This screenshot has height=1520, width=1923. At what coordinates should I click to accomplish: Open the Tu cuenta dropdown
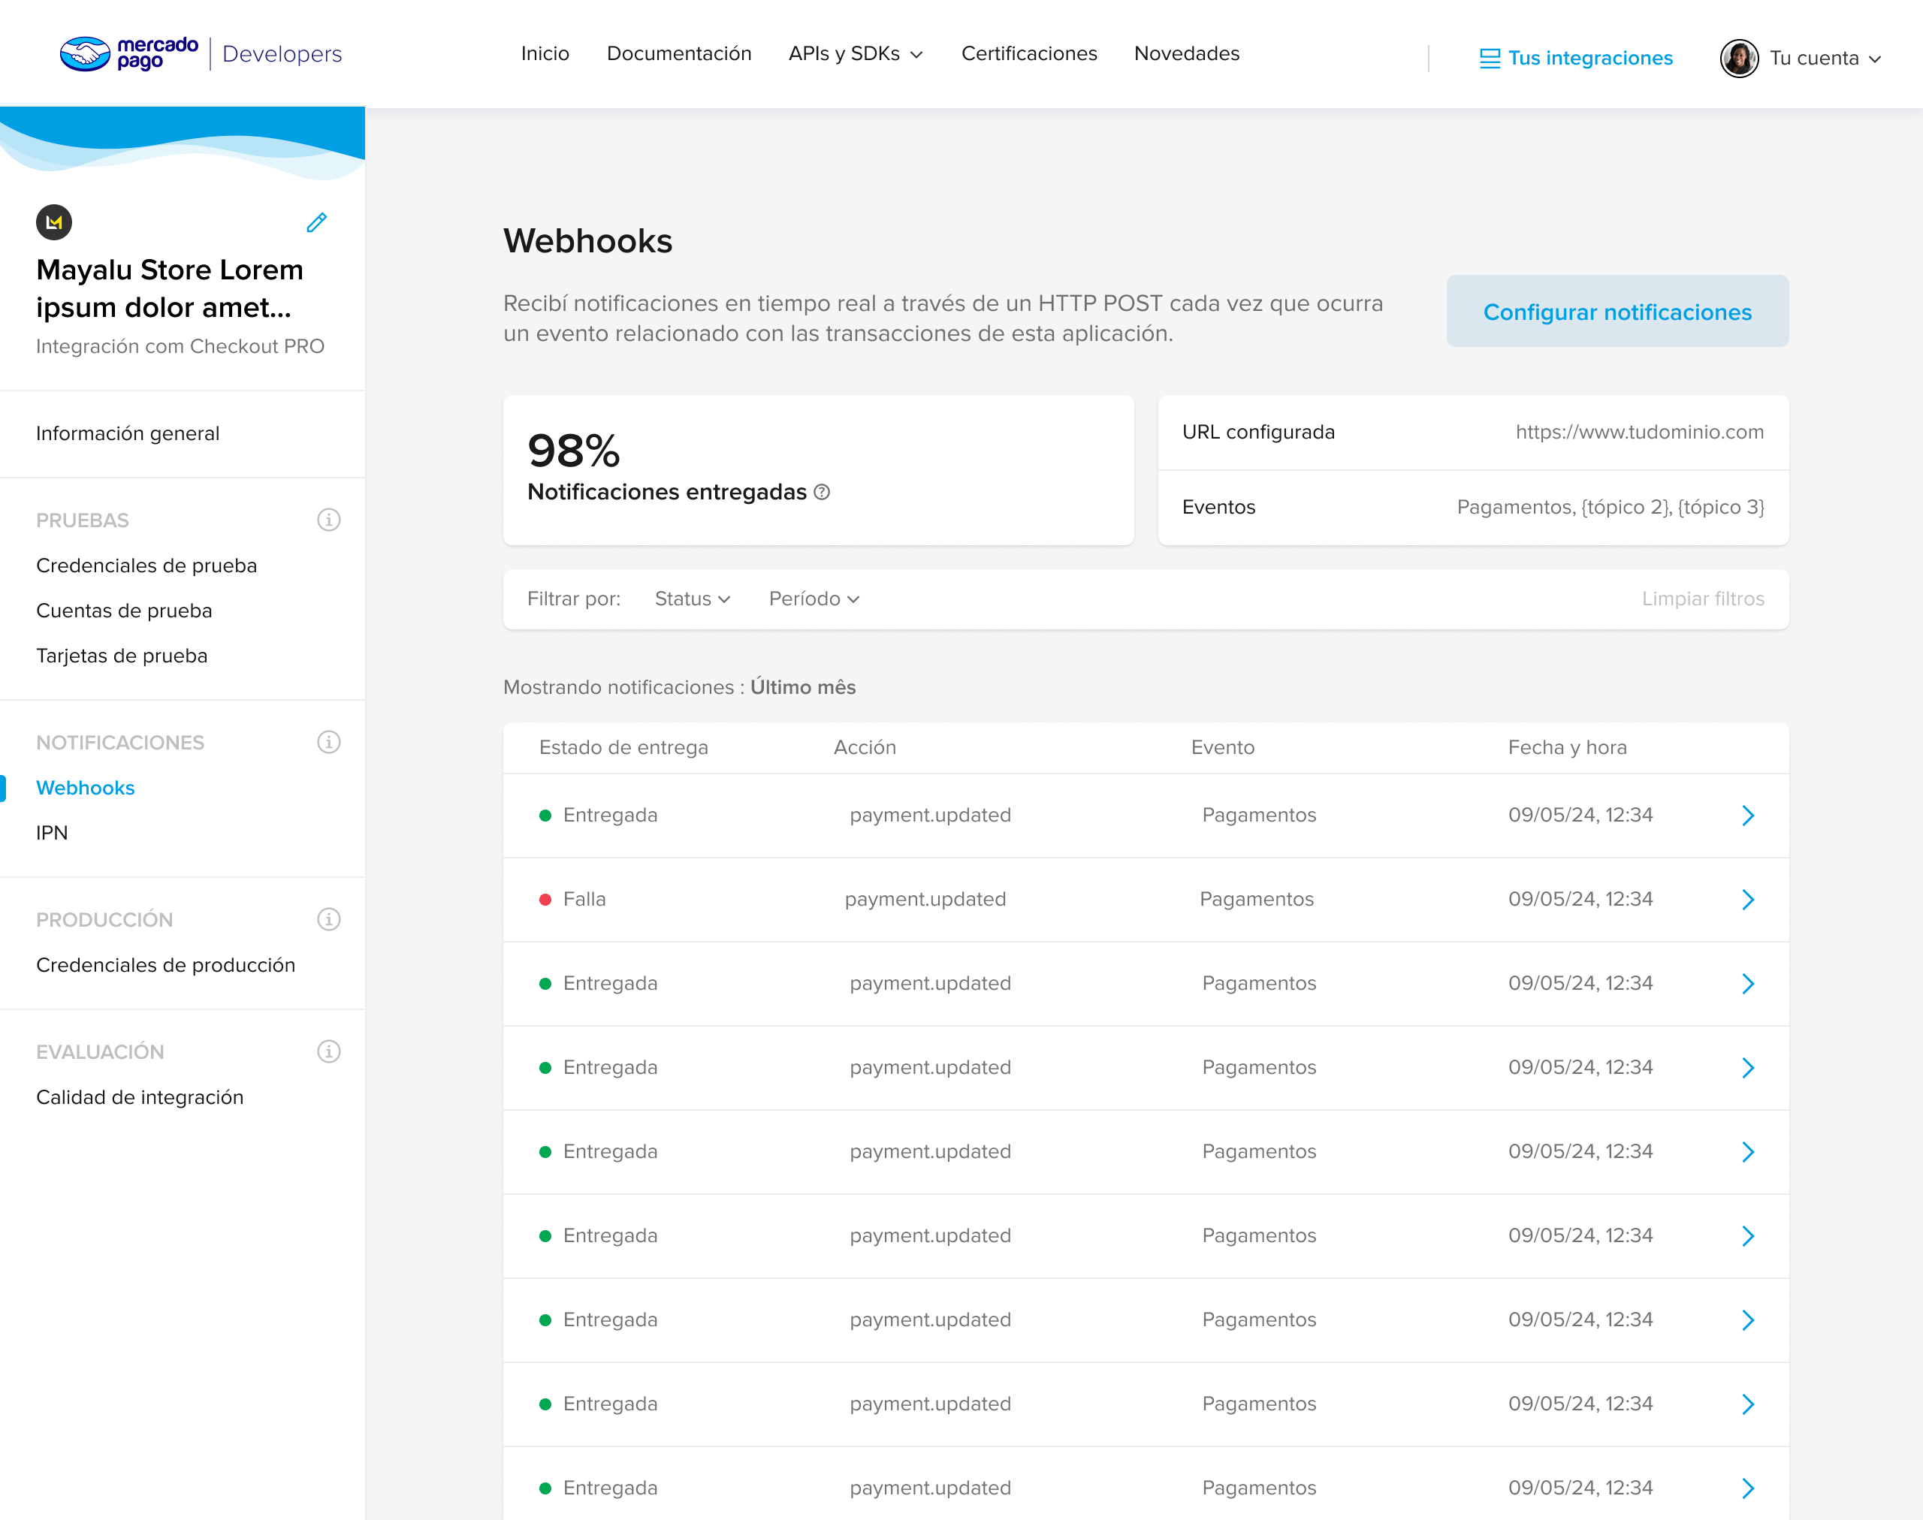[1825, 59]
